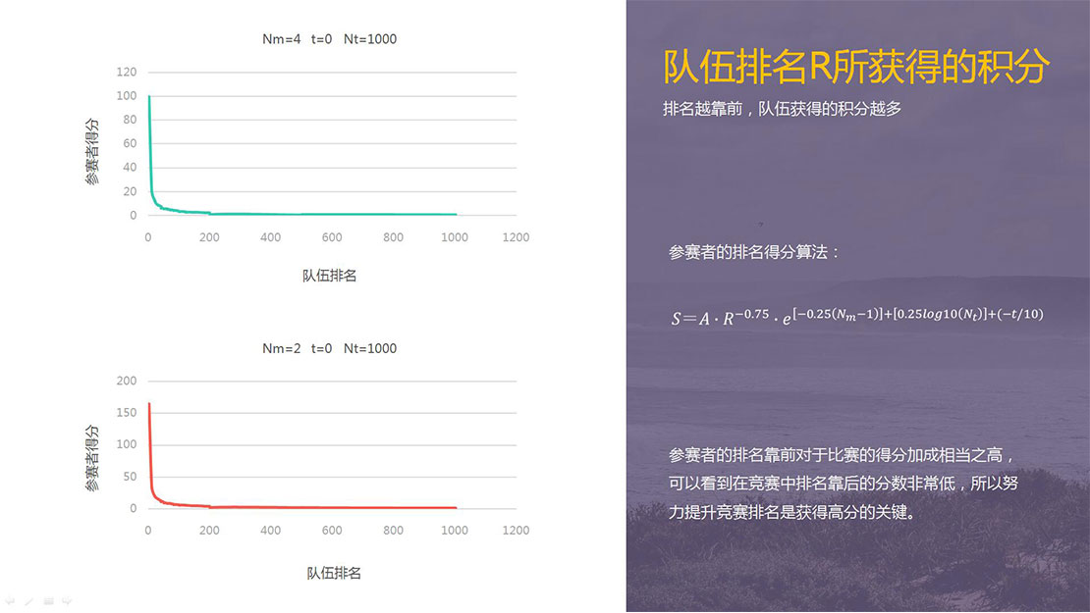Click the 120 y-axis label on top chart
The height and width of the screenshot is (613, 1090).
click(126, 73)
